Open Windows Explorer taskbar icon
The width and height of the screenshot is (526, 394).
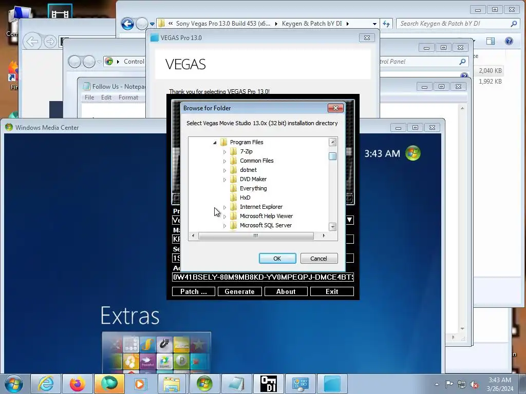pyautogui.click(x=172, y=384)
